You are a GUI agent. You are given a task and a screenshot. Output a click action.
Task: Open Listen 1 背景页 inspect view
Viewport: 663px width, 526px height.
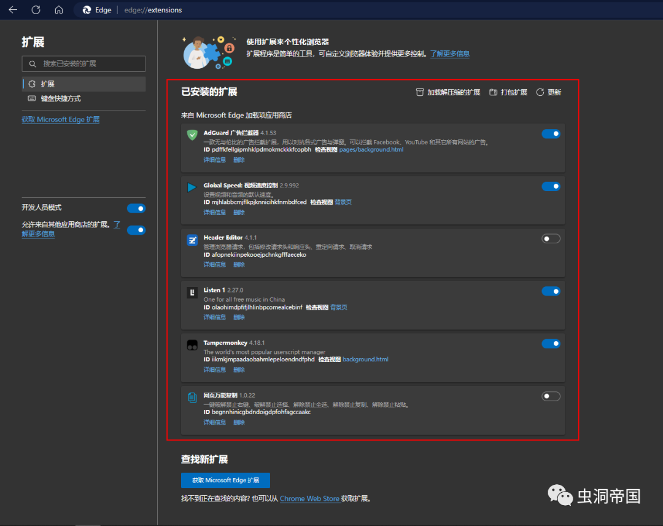339,307
